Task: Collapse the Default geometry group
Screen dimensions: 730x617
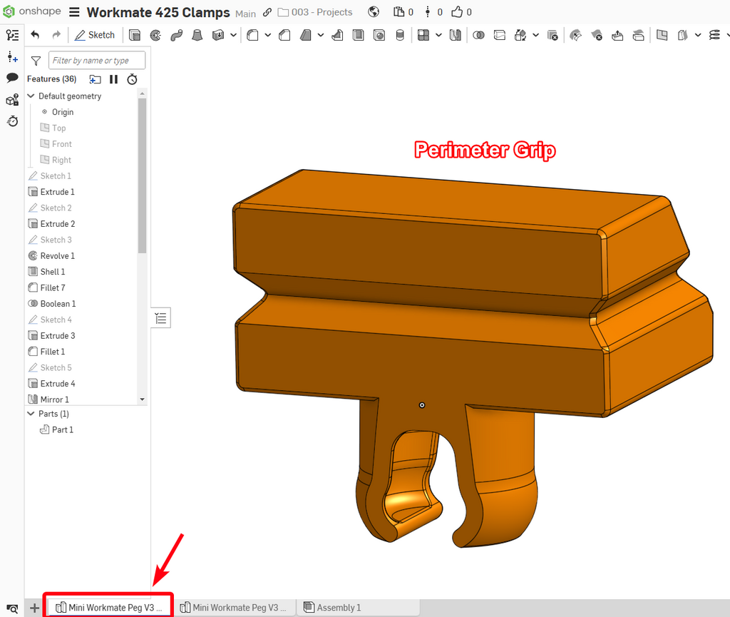Action: click(x=31, y=96)
